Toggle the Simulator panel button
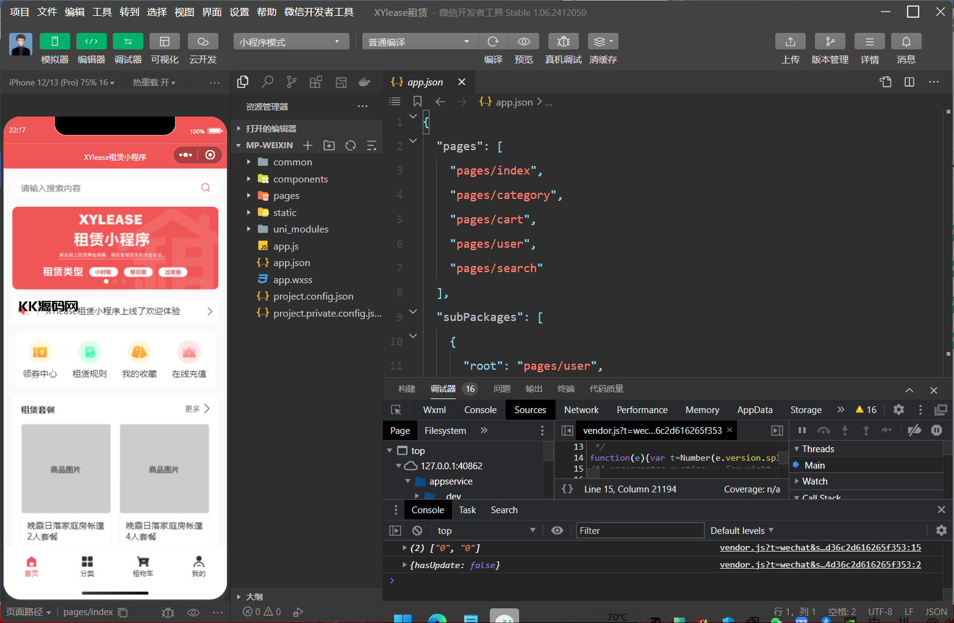 [x=55, y=41]
